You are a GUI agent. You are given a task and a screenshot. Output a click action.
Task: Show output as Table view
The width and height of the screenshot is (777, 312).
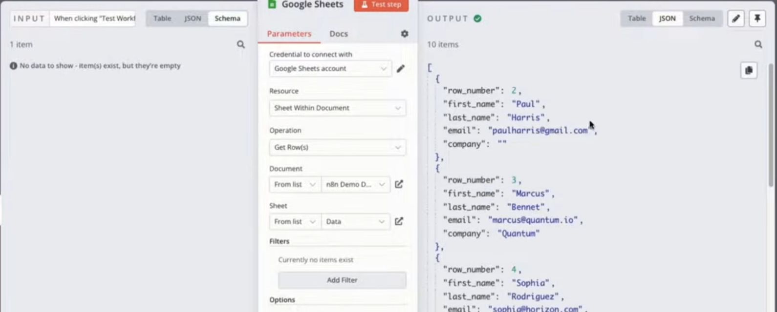click(637, 19)
